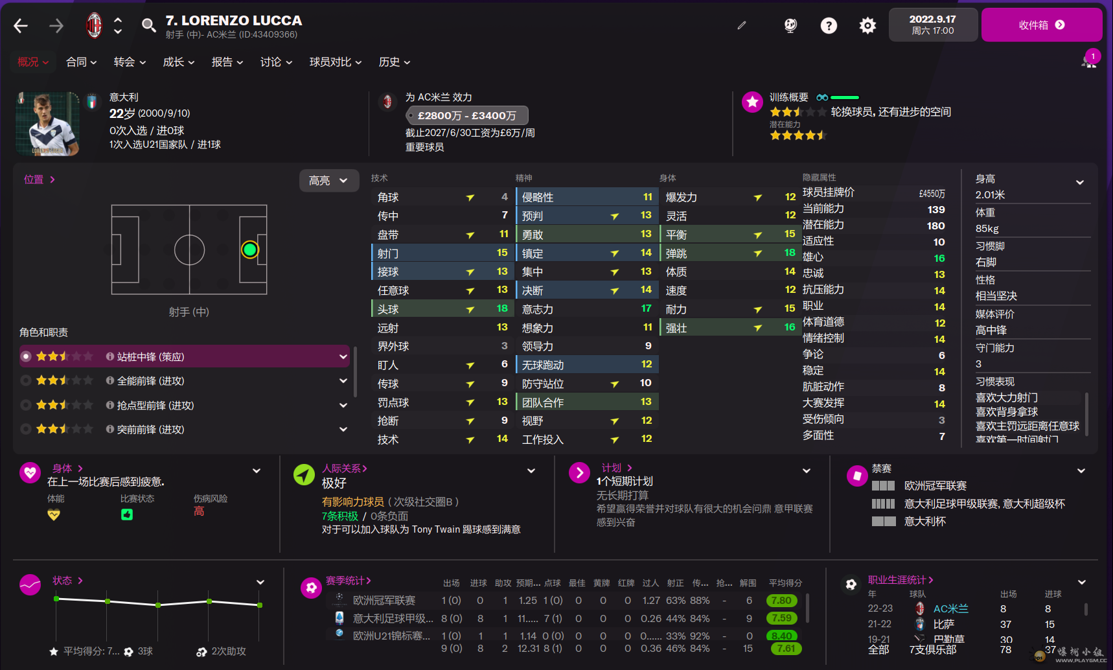Open the football head hints icon
Image resolution: width=1113 pixels, height=670 pixels.
point(790,25)
